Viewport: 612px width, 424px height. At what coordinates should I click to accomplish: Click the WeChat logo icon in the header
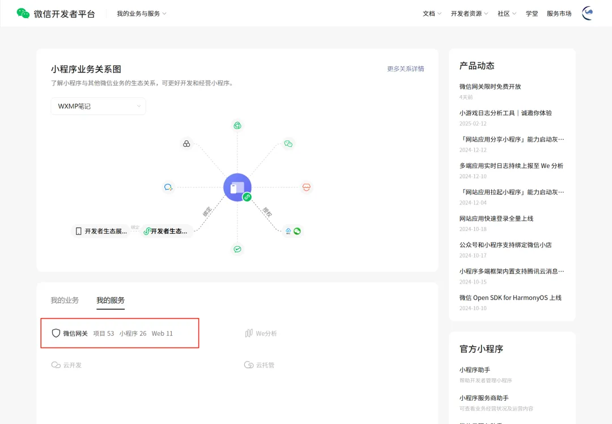click(23, 13)
